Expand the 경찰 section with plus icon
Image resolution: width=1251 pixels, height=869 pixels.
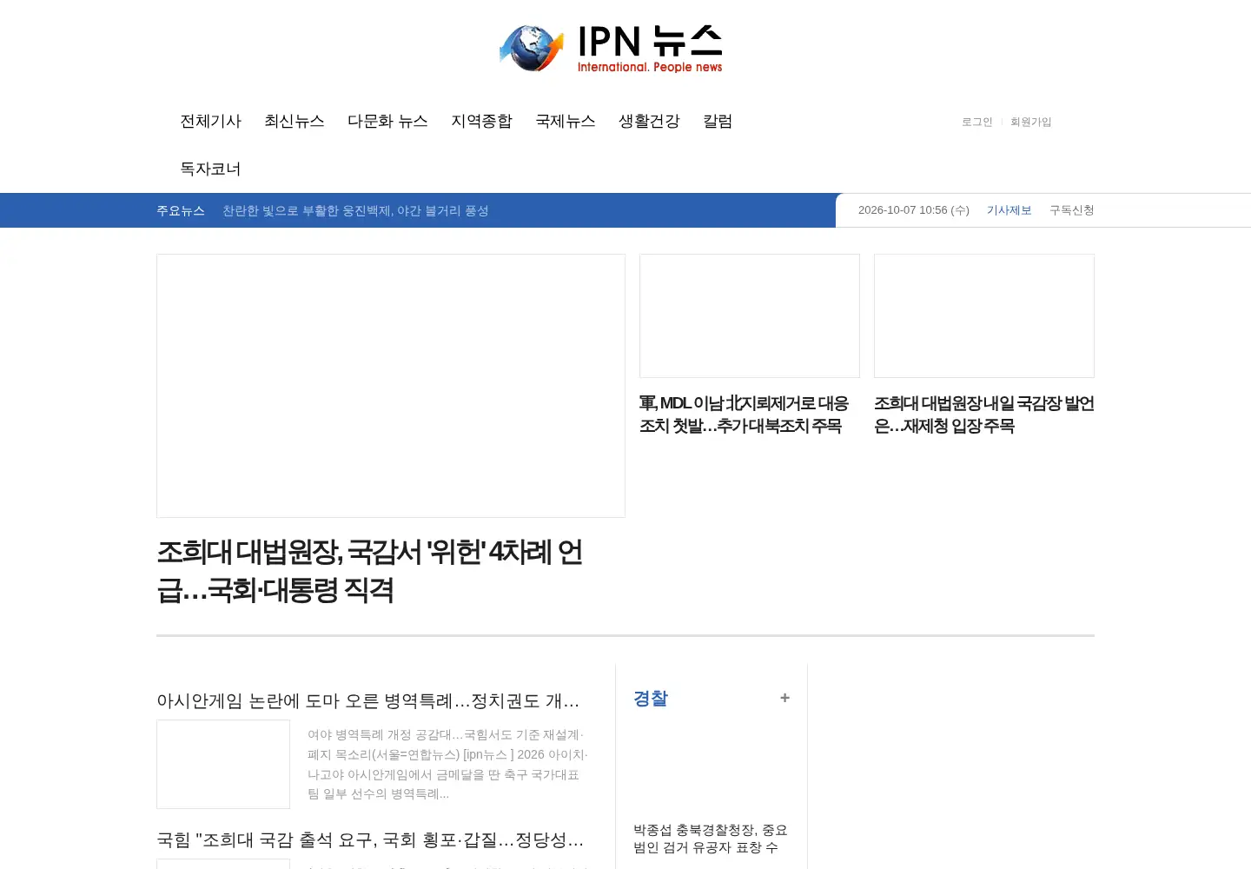point(784,698)
